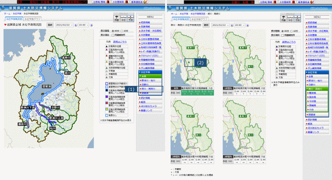The height and width of the screenshot is (180, 332).
Task: Open the 水位 wave shortcut on 滋賀県全域 page
Action: pos(123,18)
